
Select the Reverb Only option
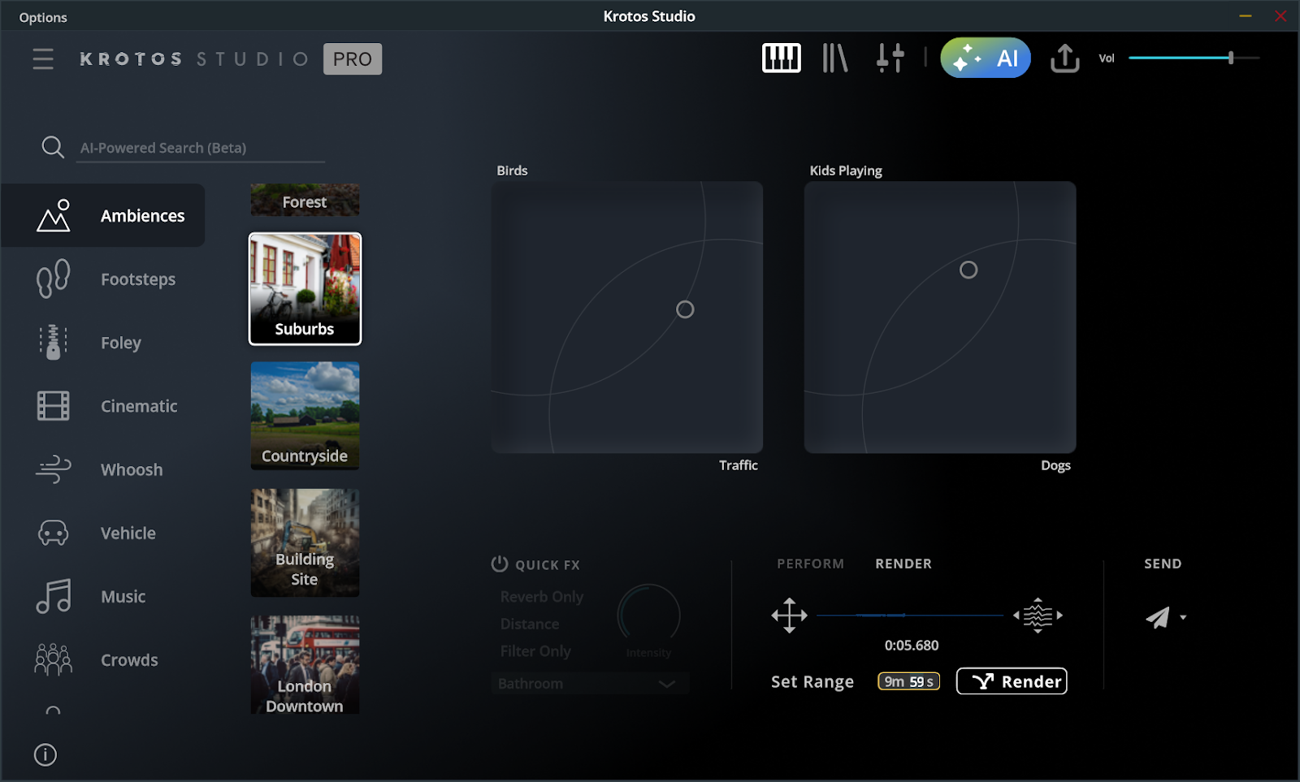(x=542, y=596)
